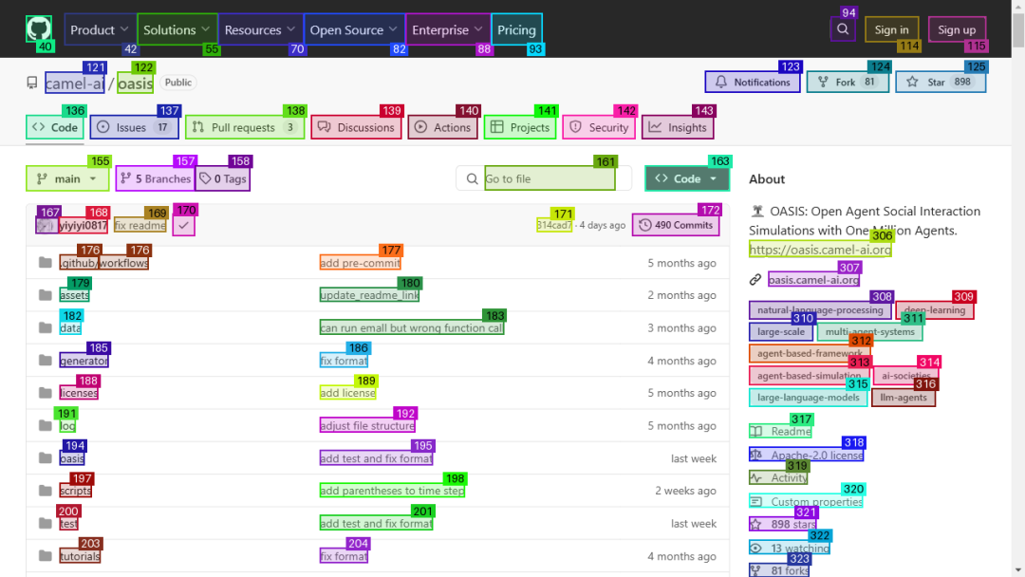Screen dimensions: 1025x577
Task: Click the Readme book icon
Action: click(756, 431)
